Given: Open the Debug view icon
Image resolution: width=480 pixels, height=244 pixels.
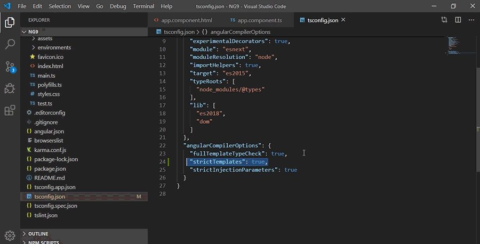Looking at the screenshot, I should tap(10, 88).
